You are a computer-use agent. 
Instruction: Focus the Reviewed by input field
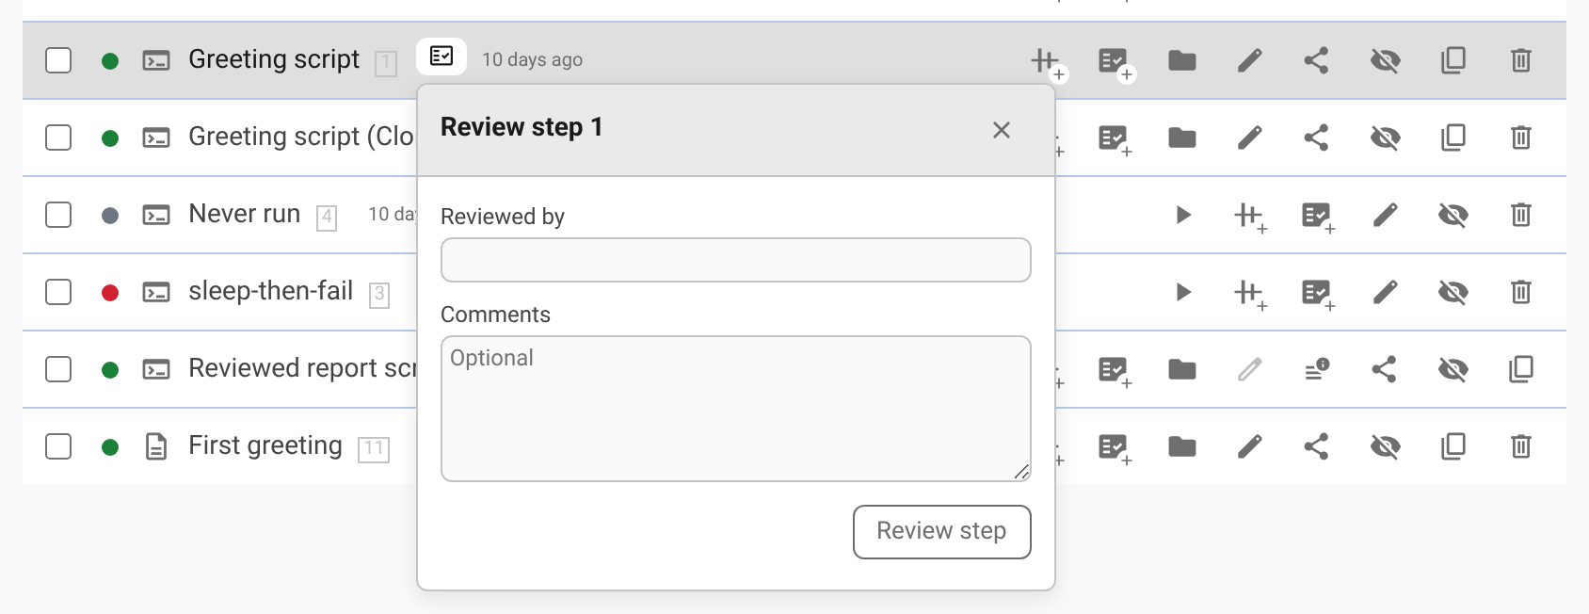pyautogui.click(x=736, y=260)
